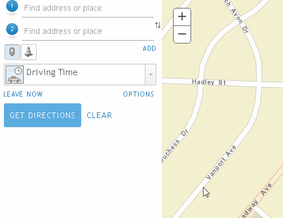Click the ADD stop link
283x218 pixels.
pyautogui.click(x=149, y=49)
